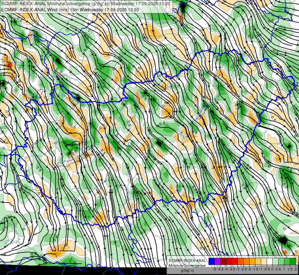Click the darkest green swatch ending at 2
299x275 pixels.
click(x=293, y=262)
